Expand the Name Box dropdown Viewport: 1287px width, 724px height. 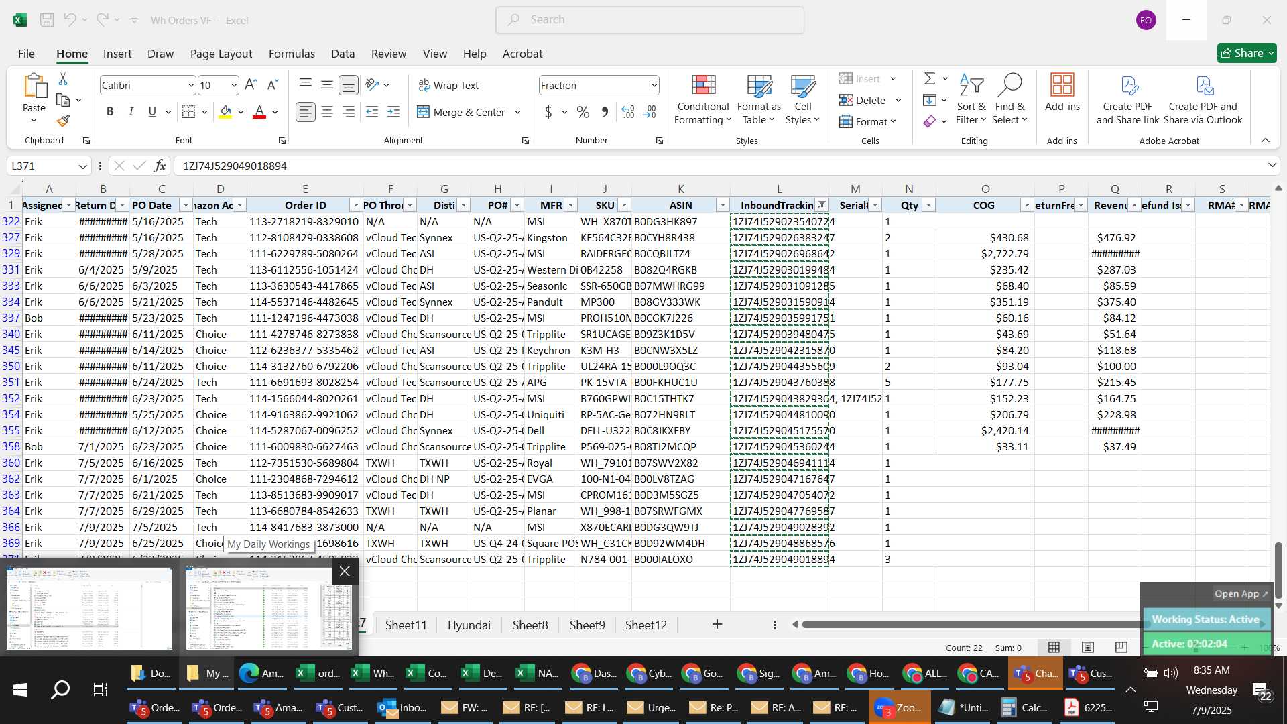click(x=82, y=166)
